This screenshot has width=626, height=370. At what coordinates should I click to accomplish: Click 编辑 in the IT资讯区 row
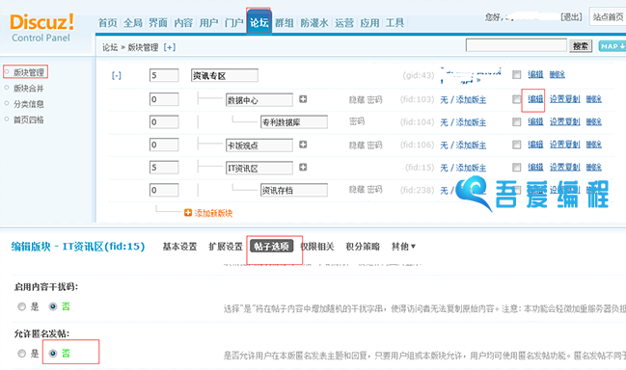(535, 167)
